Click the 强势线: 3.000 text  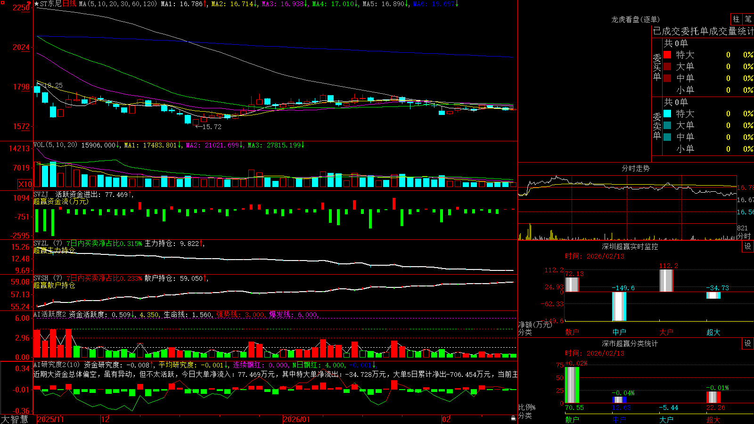pos(240,314)
